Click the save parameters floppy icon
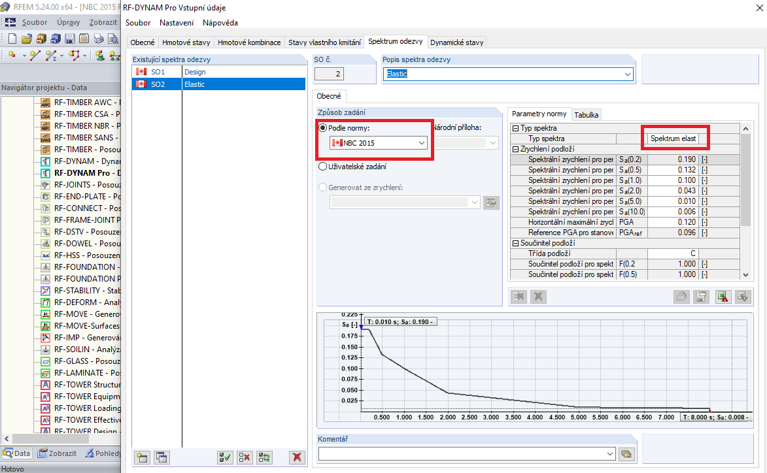Viewport: 767px width, 473px height. click(x=701, y=297)
